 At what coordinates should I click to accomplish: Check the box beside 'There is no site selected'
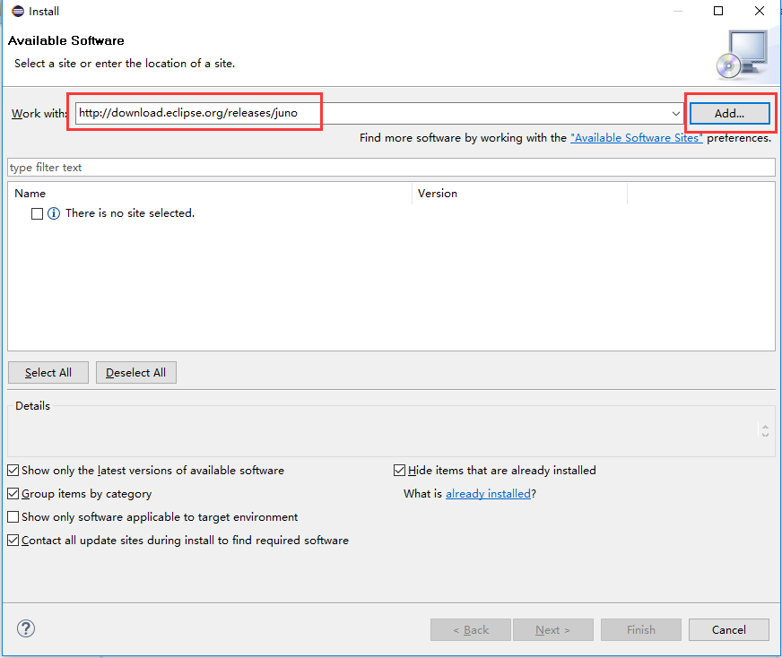[37, 214]
